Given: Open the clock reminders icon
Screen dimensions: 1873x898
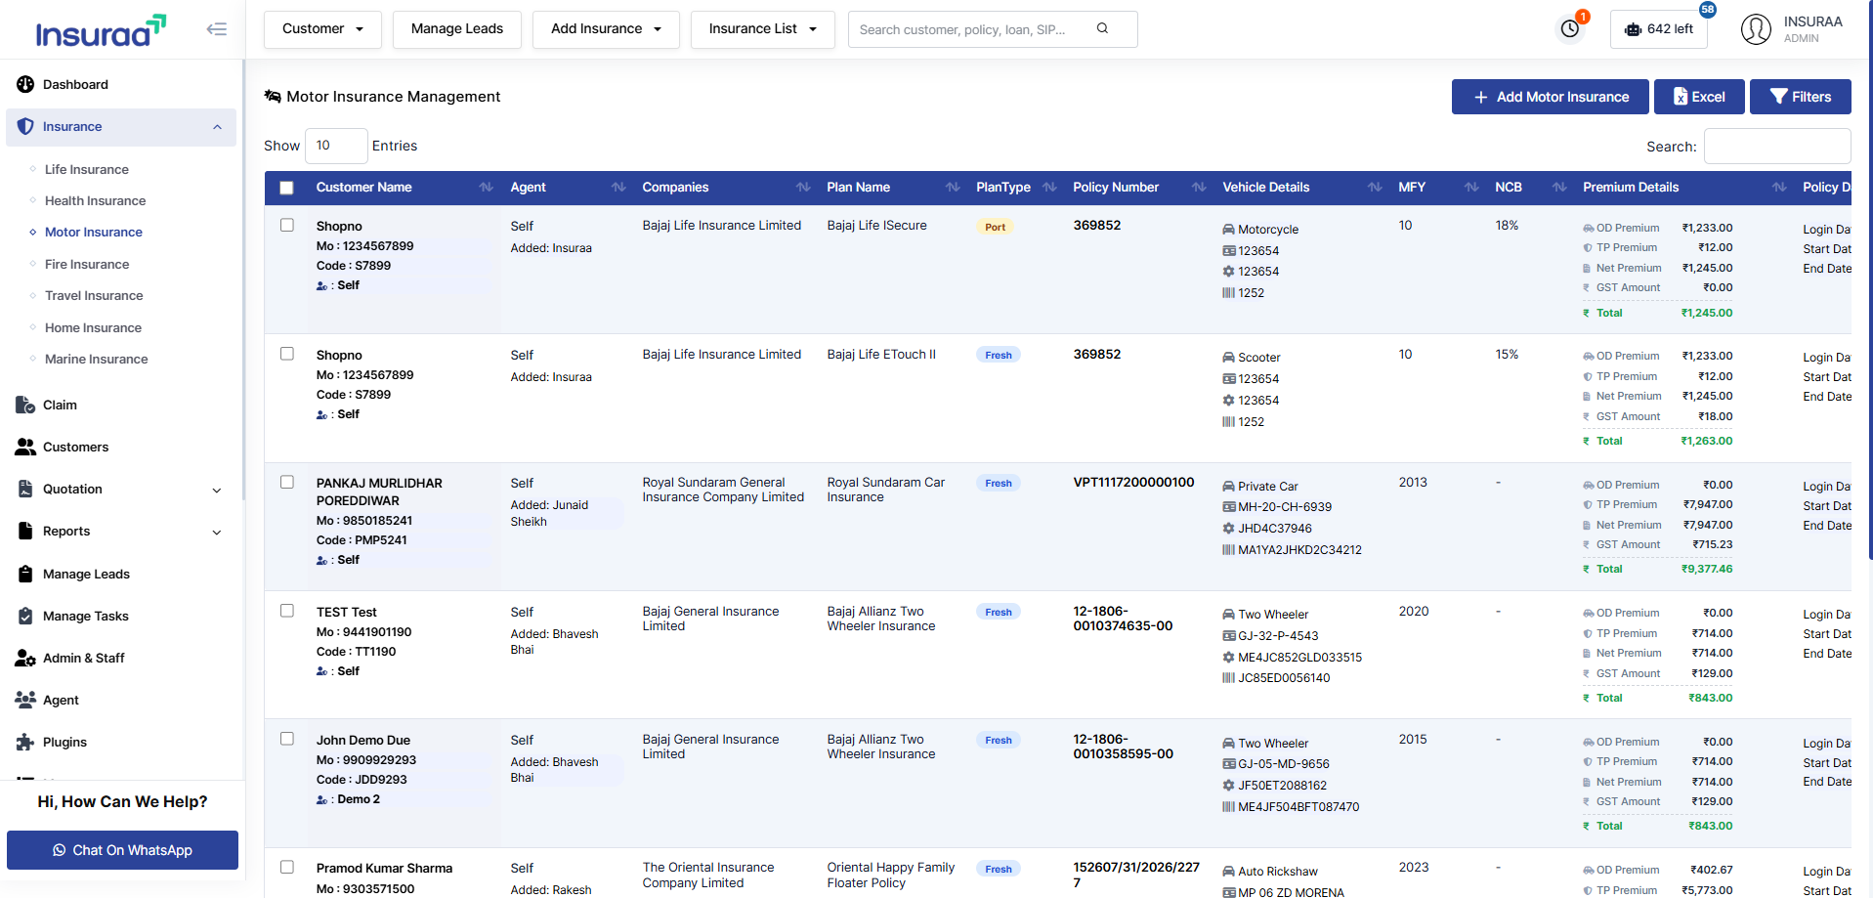Looking at the screenshot, I should point(1570,29).
